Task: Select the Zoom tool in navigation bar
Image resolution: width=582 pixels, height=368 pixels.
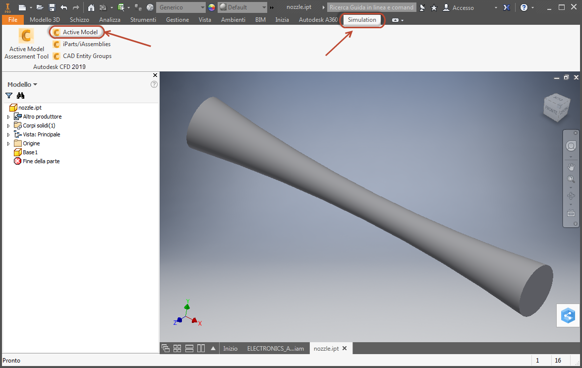Action: [x=571, y=179]
